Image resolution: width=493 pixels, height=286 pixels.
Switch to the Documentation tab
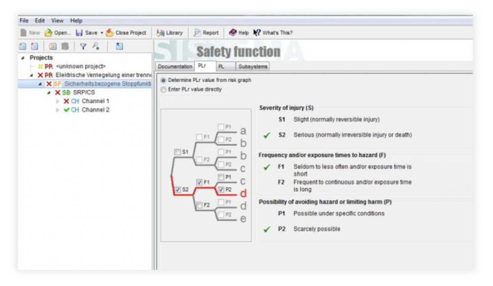(x=175, y=67)
